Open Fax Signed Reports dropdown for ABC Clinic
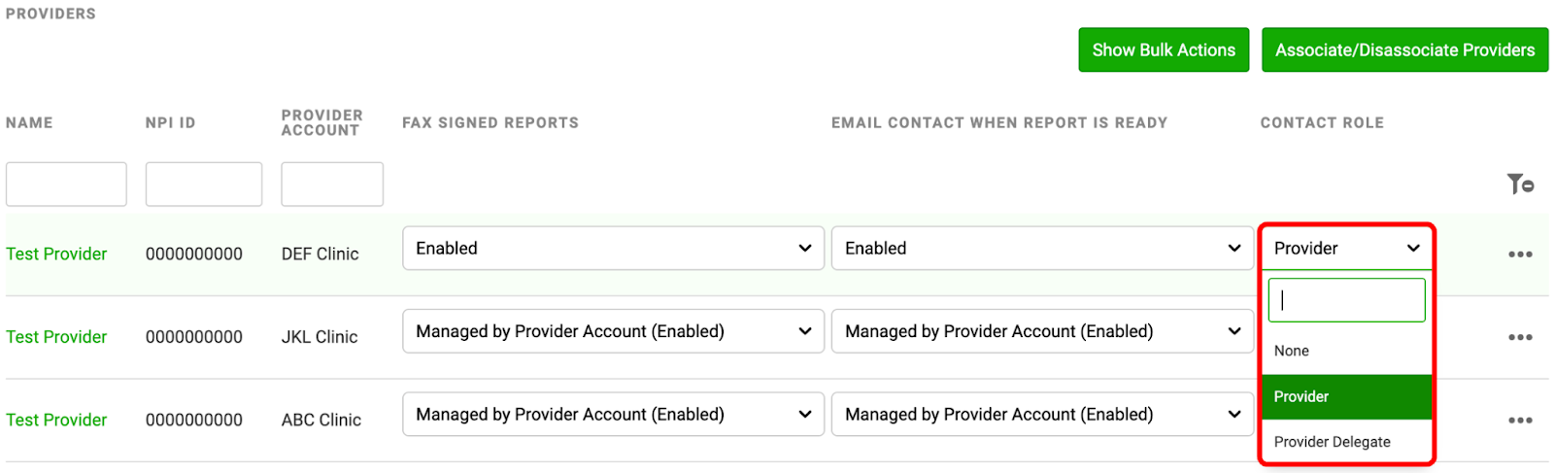The width and height of the screenshot is (1554, 473). click(x=613, y=415)
